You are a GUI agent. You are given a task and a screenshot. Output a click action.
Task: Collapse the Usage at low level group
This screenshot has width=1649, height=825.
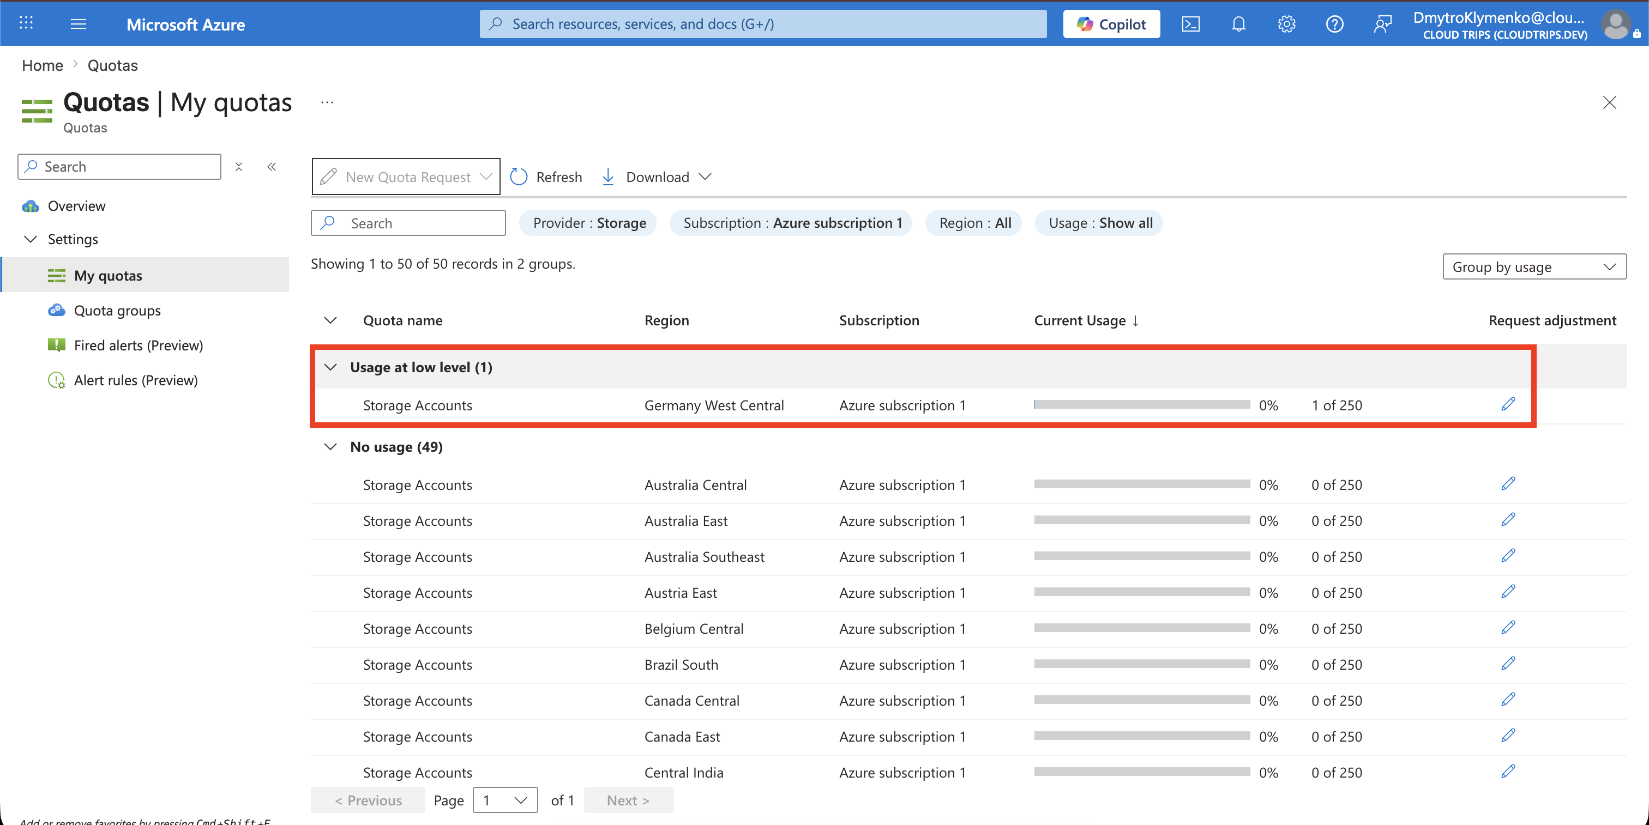[330, 367]
